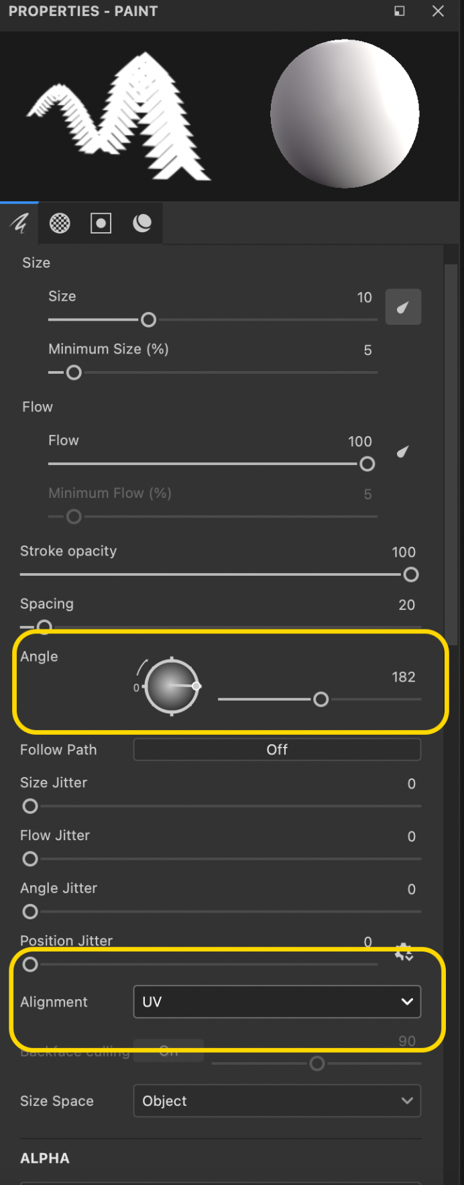Click the Angle value 182

404,677
